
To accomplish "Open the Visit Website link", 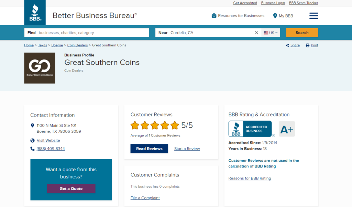I will [x=48, y=140].
